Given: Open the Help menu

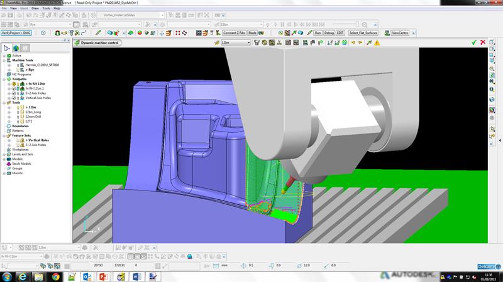Looking at the screenshot, I should click(x=57, y=8).
